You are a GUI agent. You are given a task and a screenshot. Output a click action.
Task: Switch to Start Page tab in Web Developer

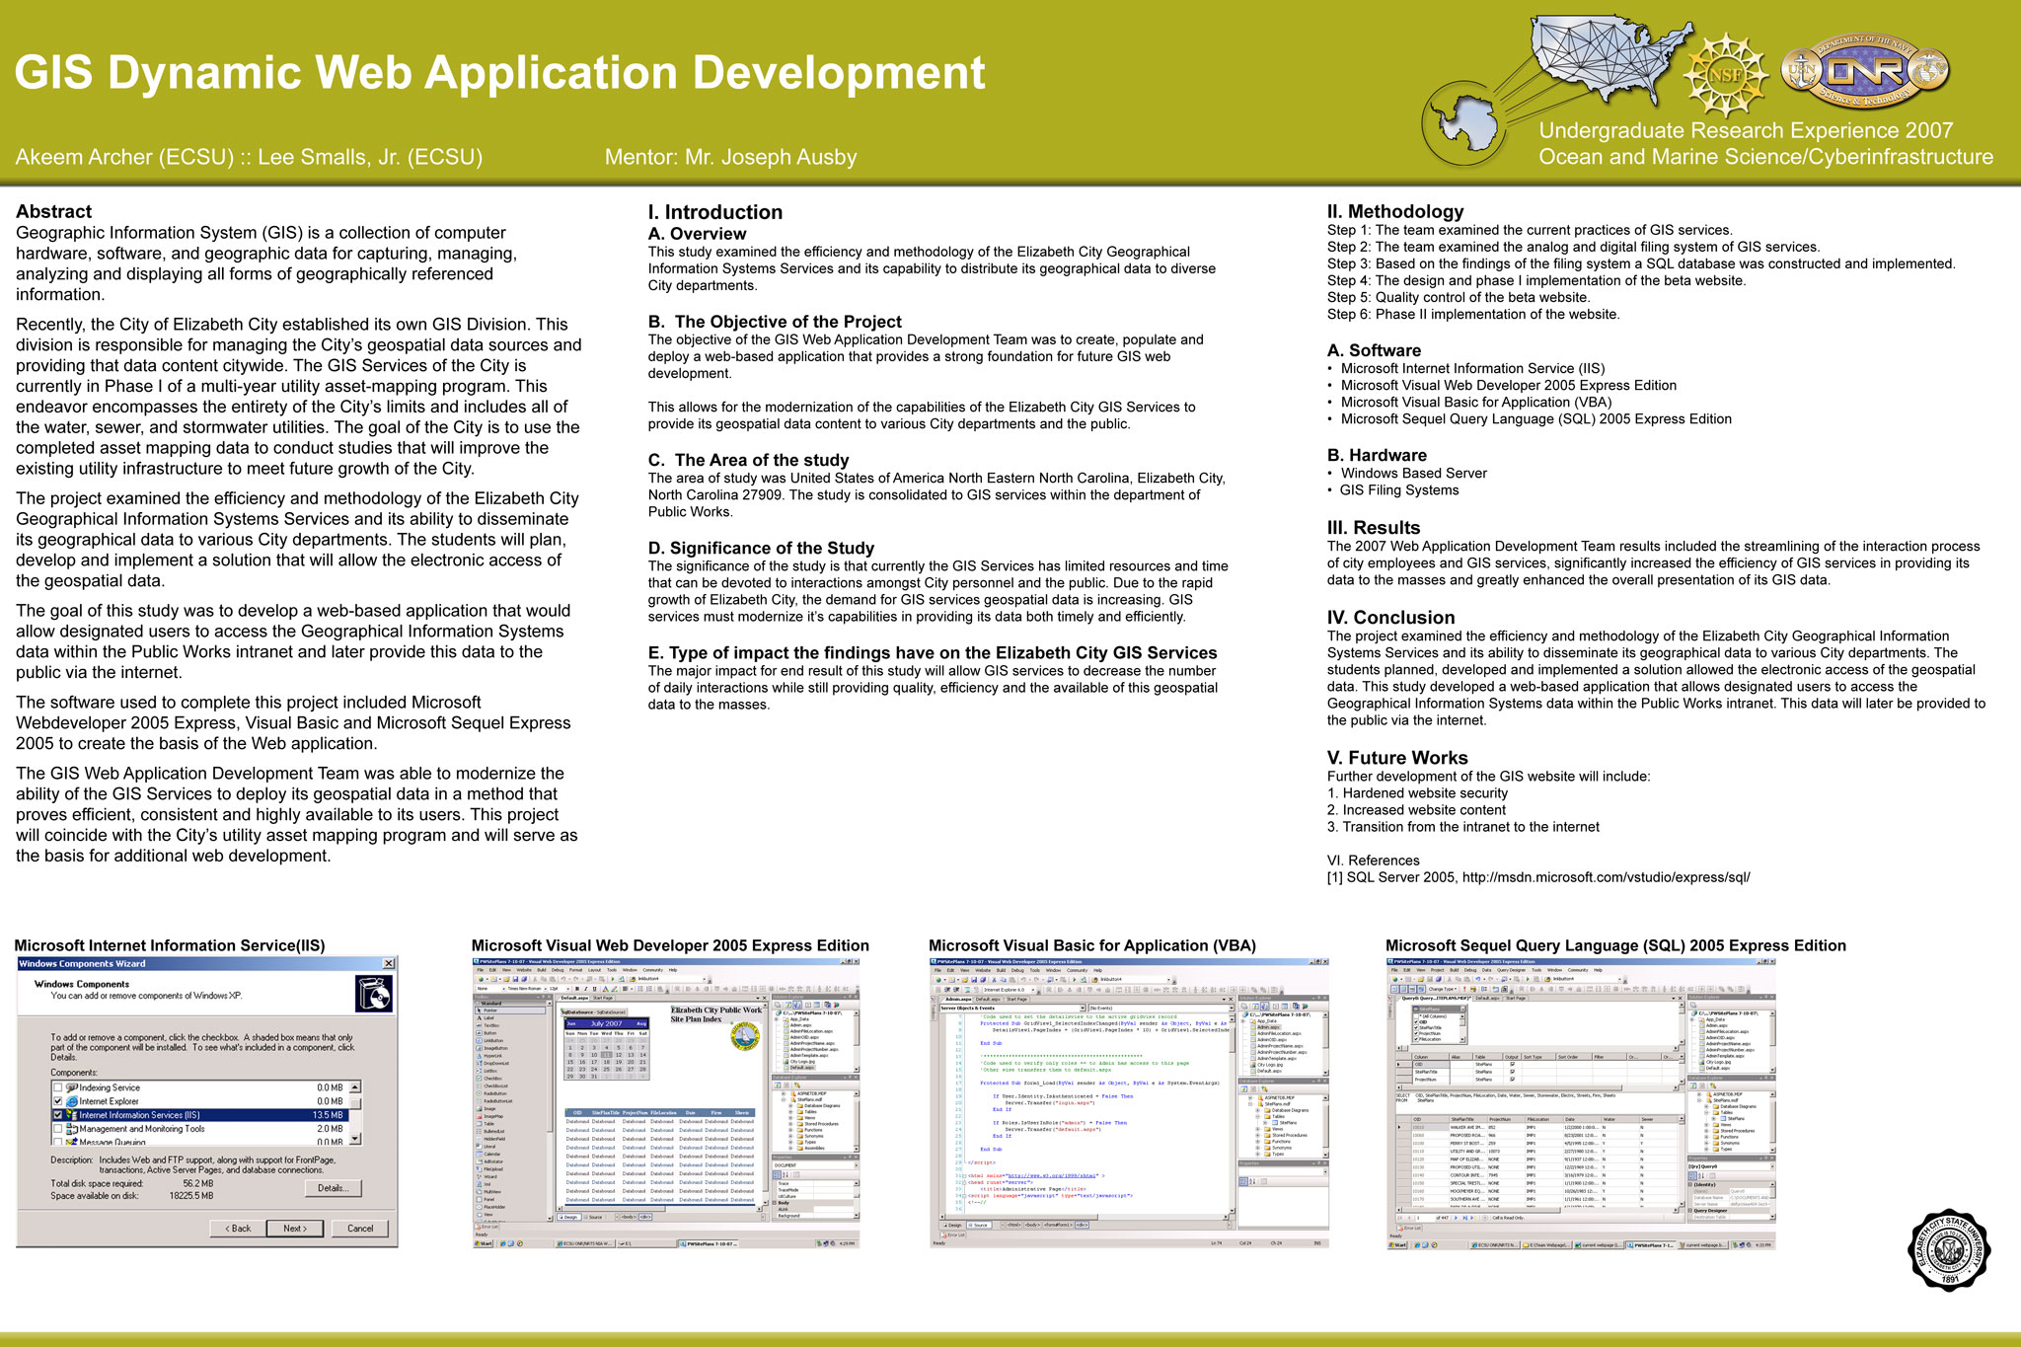point(603,998)
